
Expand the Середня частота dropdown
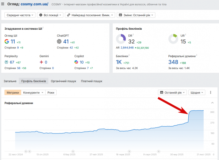(x=20, y=15)
